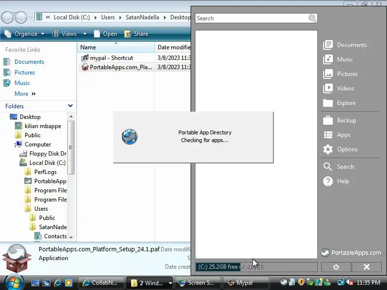
Task: Open Videos in PortableApps menu
Action: pos(338,88)
